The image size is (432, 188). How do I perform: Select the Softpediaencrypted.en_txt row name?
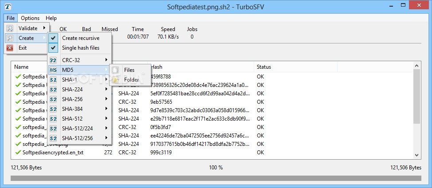click(x=53, y=152)
